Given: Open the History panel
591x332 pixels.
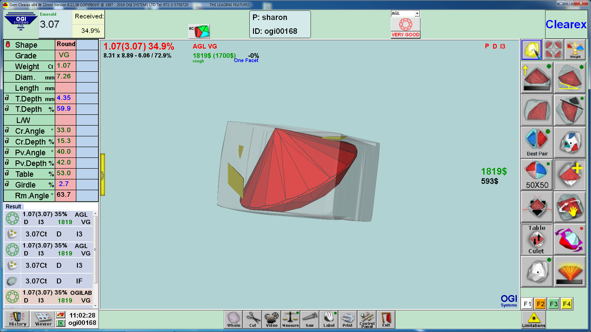Looking at the screenshot, I should (17, 319).
